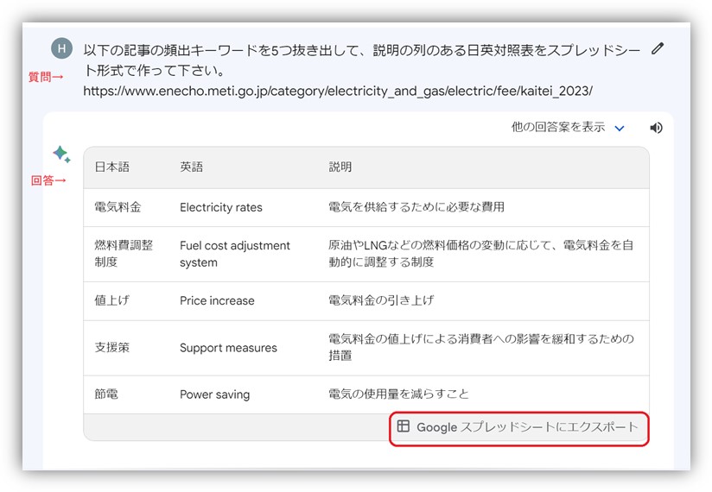This screenshot has width=712, height=492.
Task: Click the speaker icon to read aloud
Action: click(x=657, y=128)
